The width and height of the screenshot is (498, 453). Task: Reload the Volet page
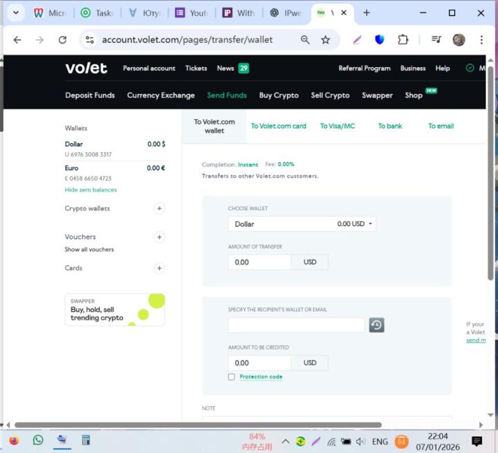62,39
